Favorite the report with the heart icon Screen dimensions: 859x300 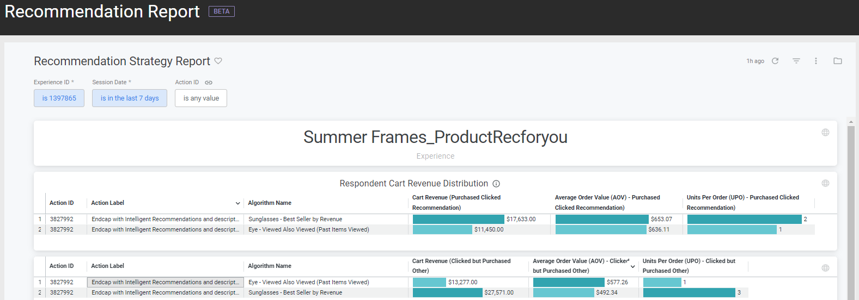(x=218, y=61)
